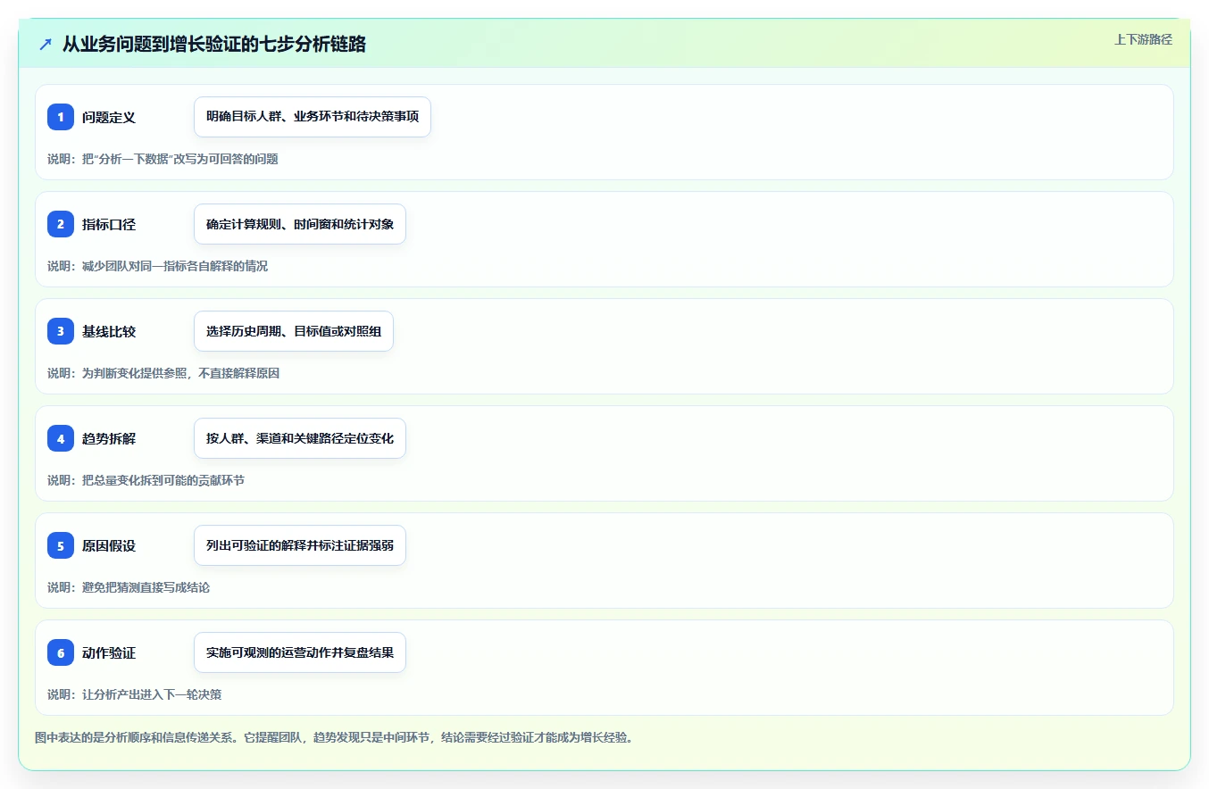This screenshot has width=1209, height=789.
Task: Select the 动作验证 step name
Action: point(109,652)
